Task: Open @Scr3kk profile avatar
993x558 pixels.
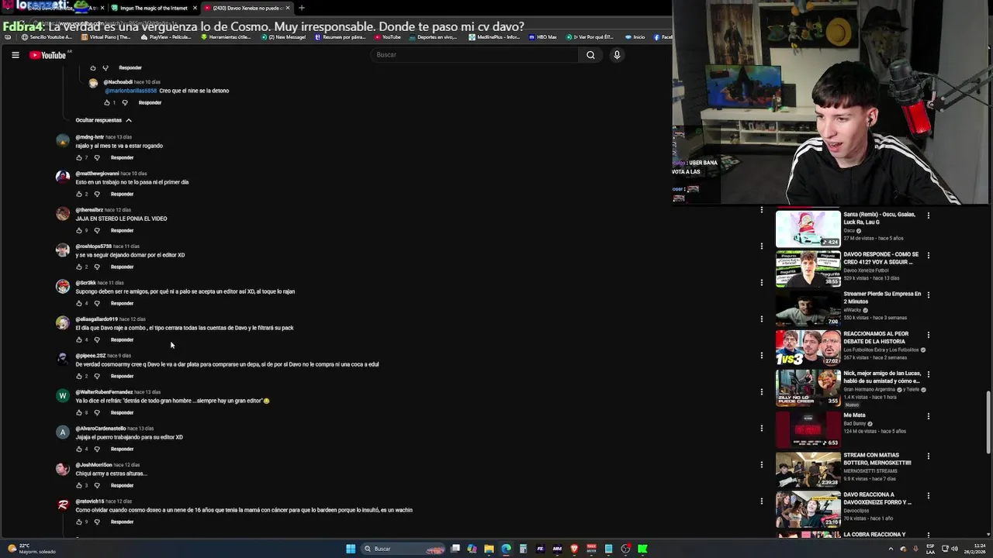Action: pos(63,286)
